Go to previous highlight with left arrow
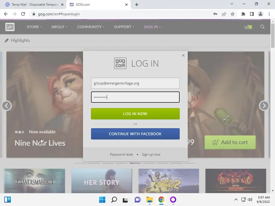The height and width of the screenshot is (206, 275). coord(7,106)
